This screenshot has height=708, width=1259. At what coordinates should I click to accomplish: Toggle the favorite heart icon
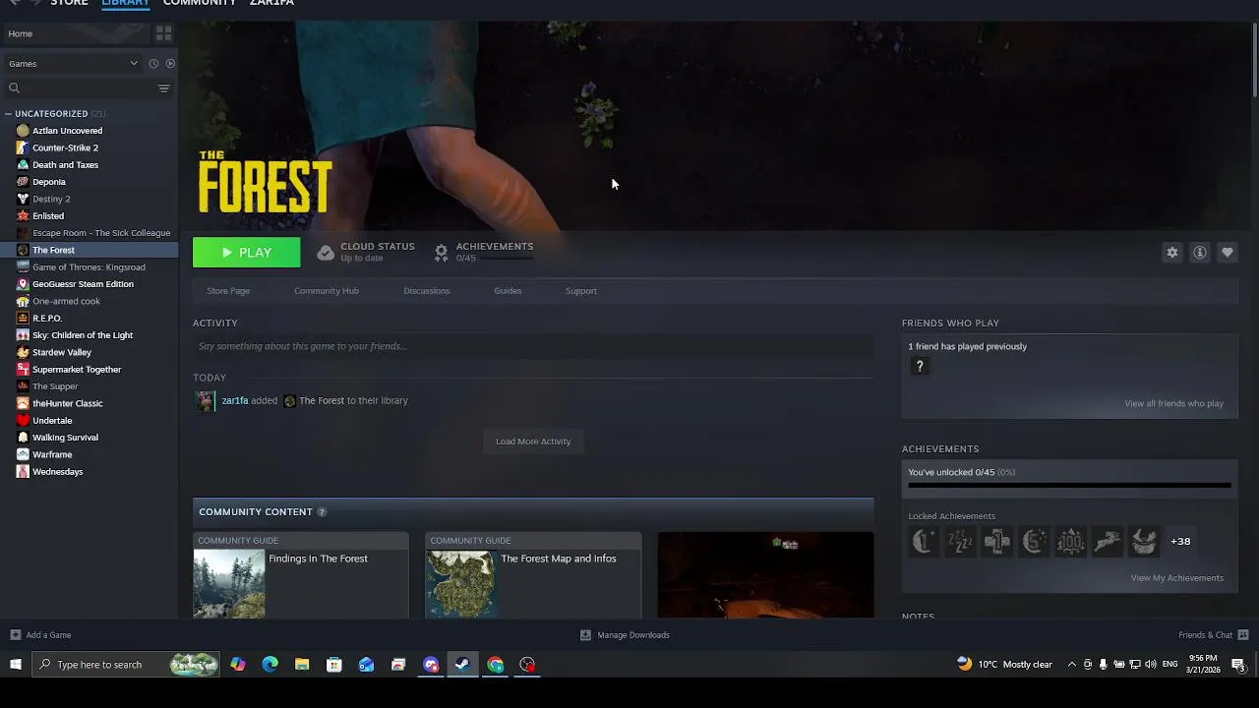click(x=1228, y=253)
